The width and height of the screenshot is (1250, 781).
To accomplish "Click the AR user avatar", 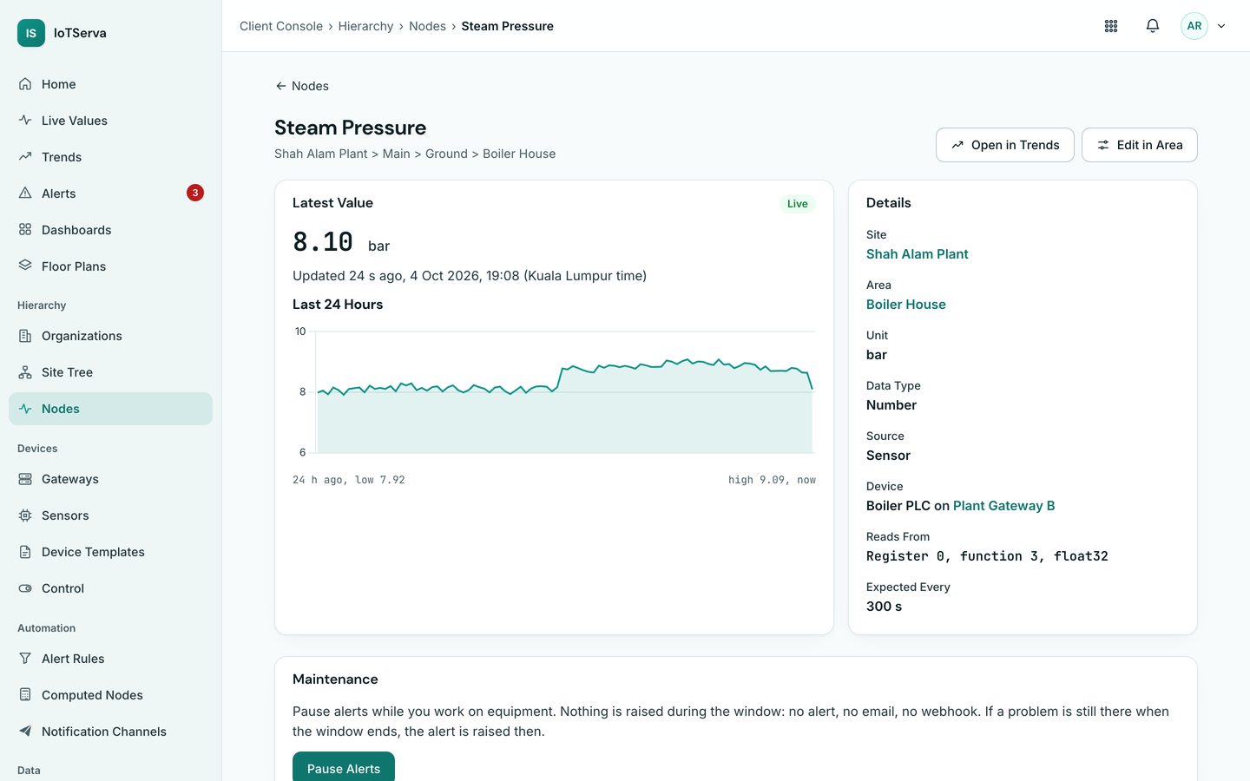I will pyautogui.click(x=1194, y=26).
